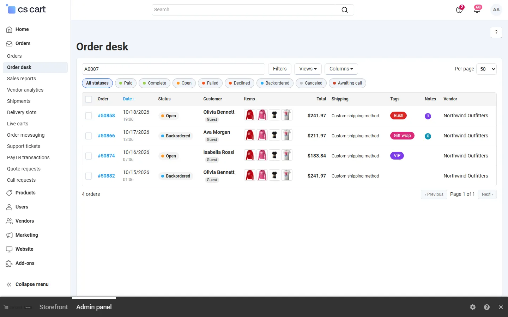Filter by Open status chip
The width and height of the screenshot is (508, 317).
pyautogui.click(x=184, y=83)
